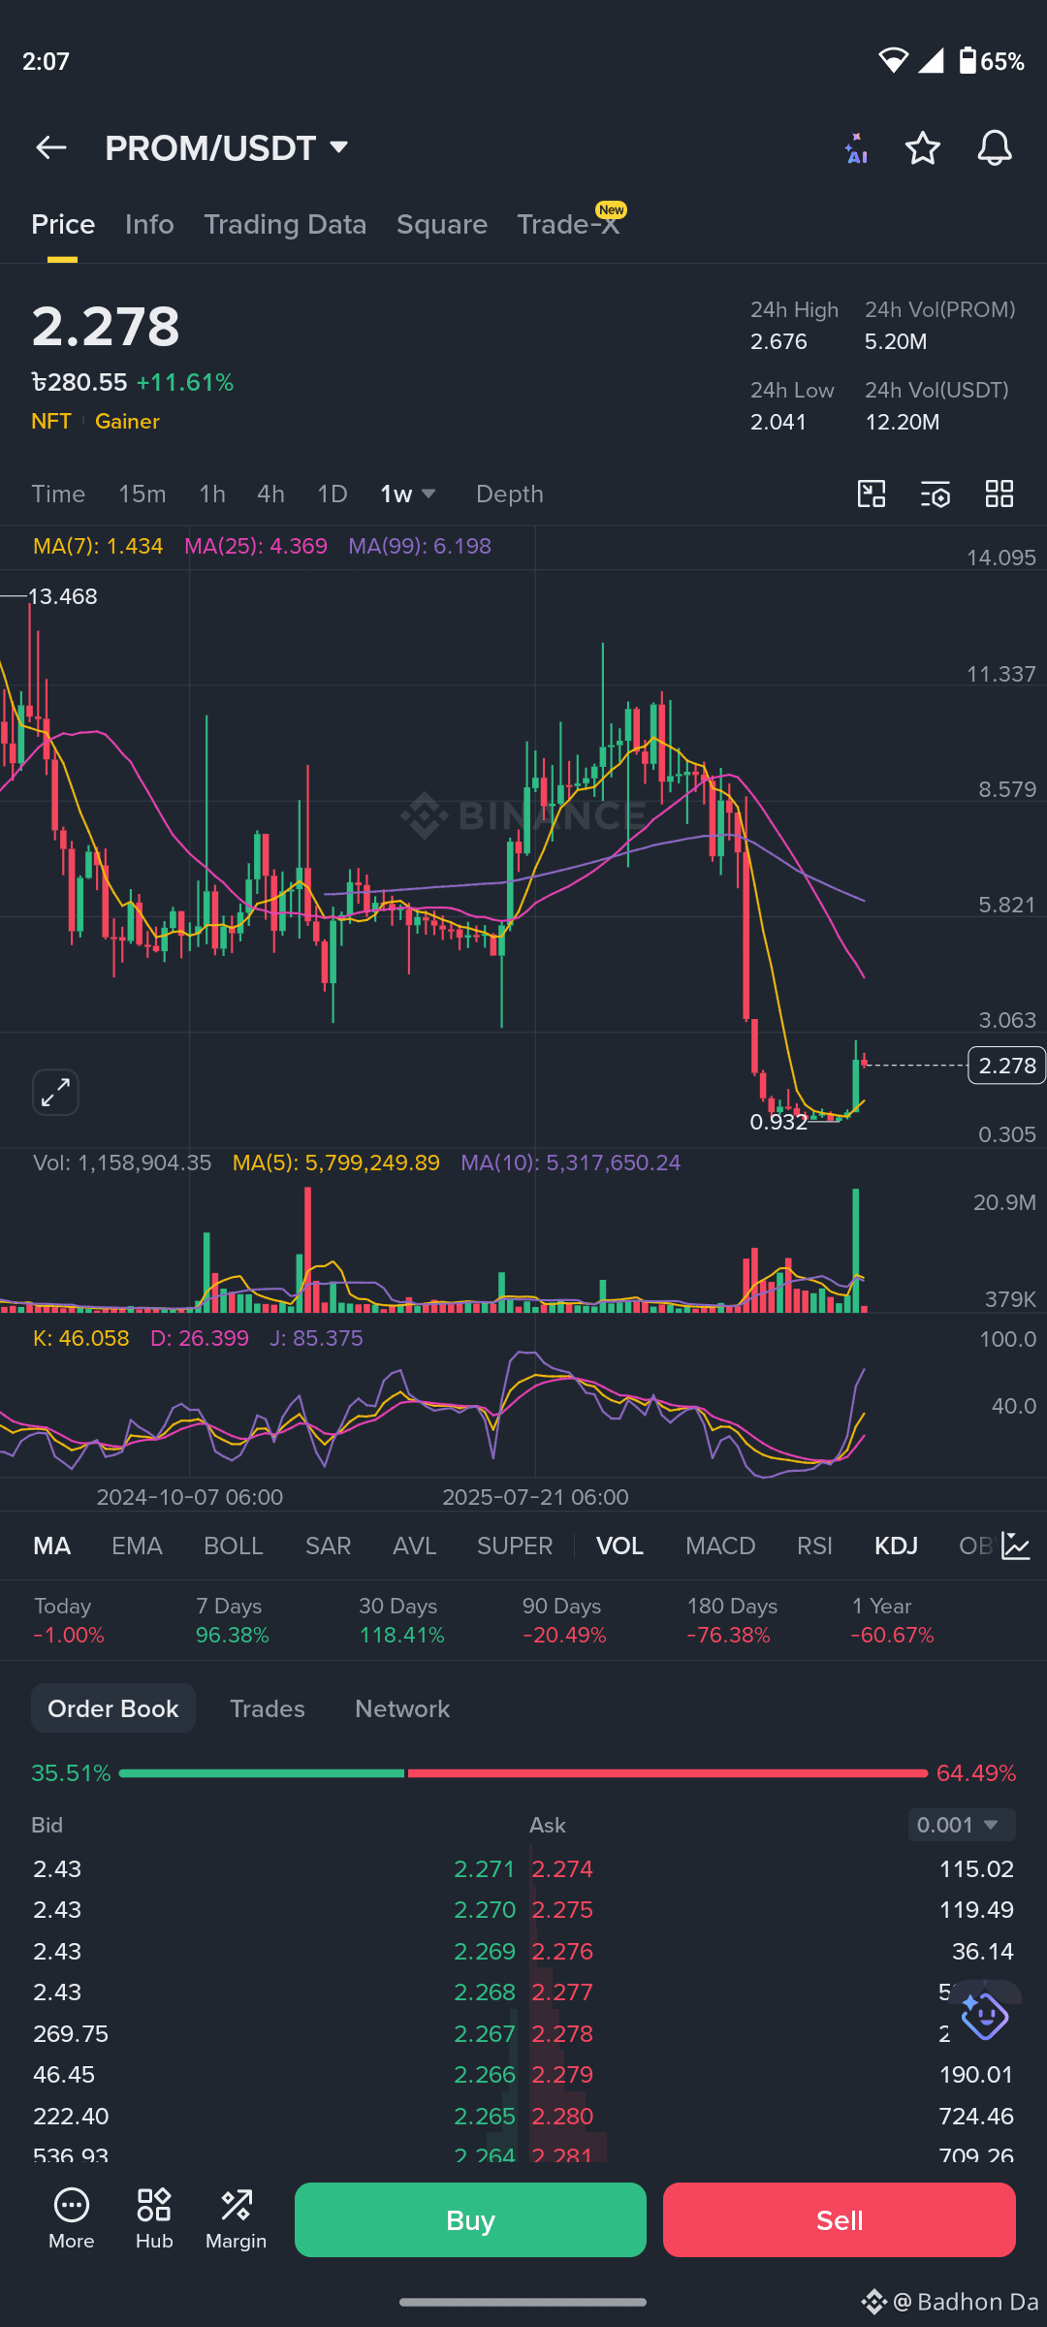The height and width of the screenshot is (2327, 1047).
Task: Open the Trade-X tab
Action: click(568, 225)
